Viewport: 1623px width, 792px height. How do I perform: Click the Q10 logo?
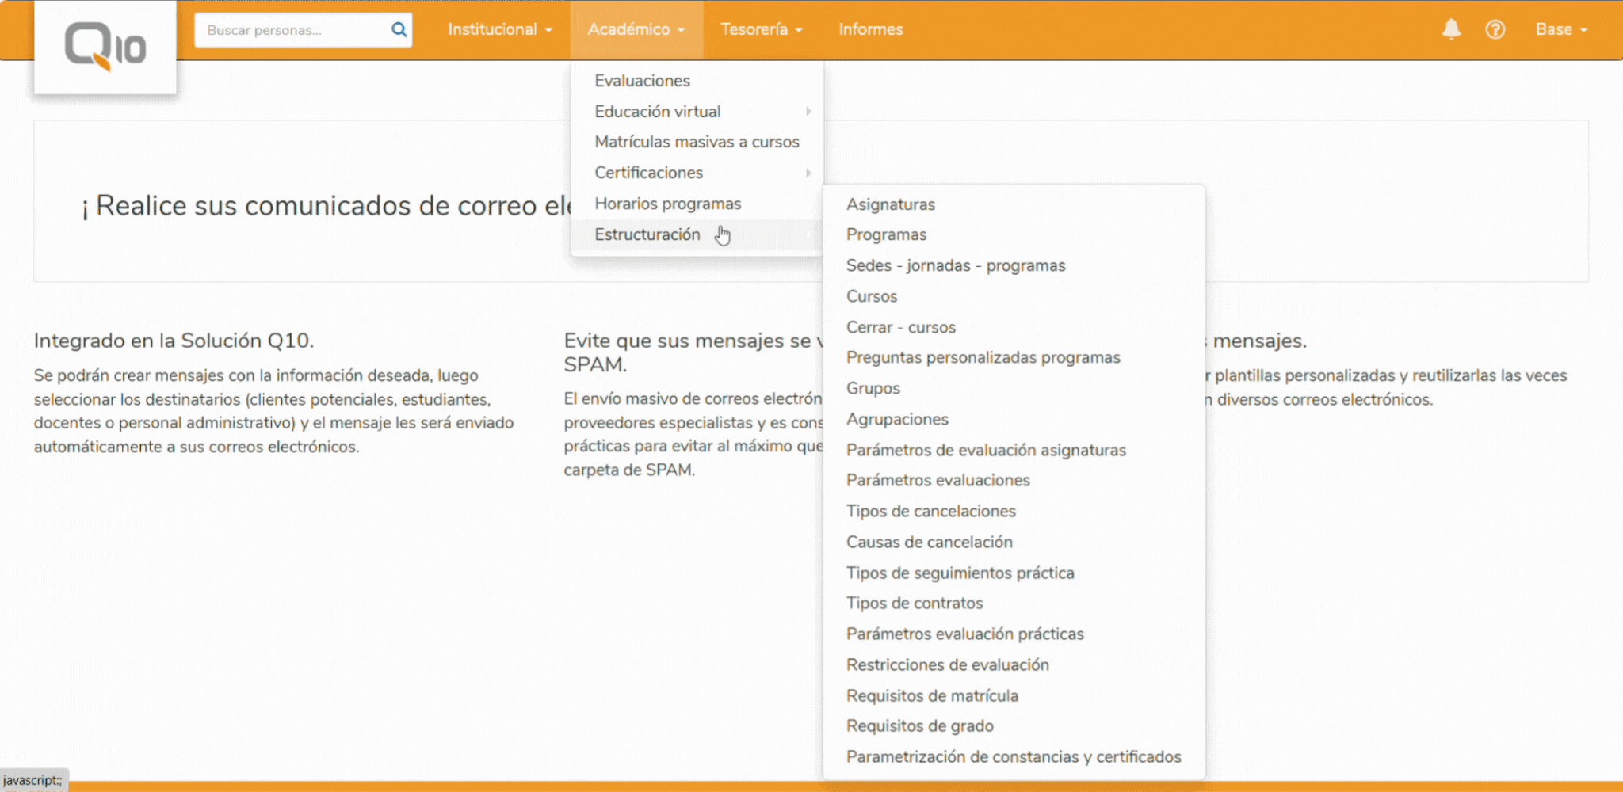coord(105,47)
